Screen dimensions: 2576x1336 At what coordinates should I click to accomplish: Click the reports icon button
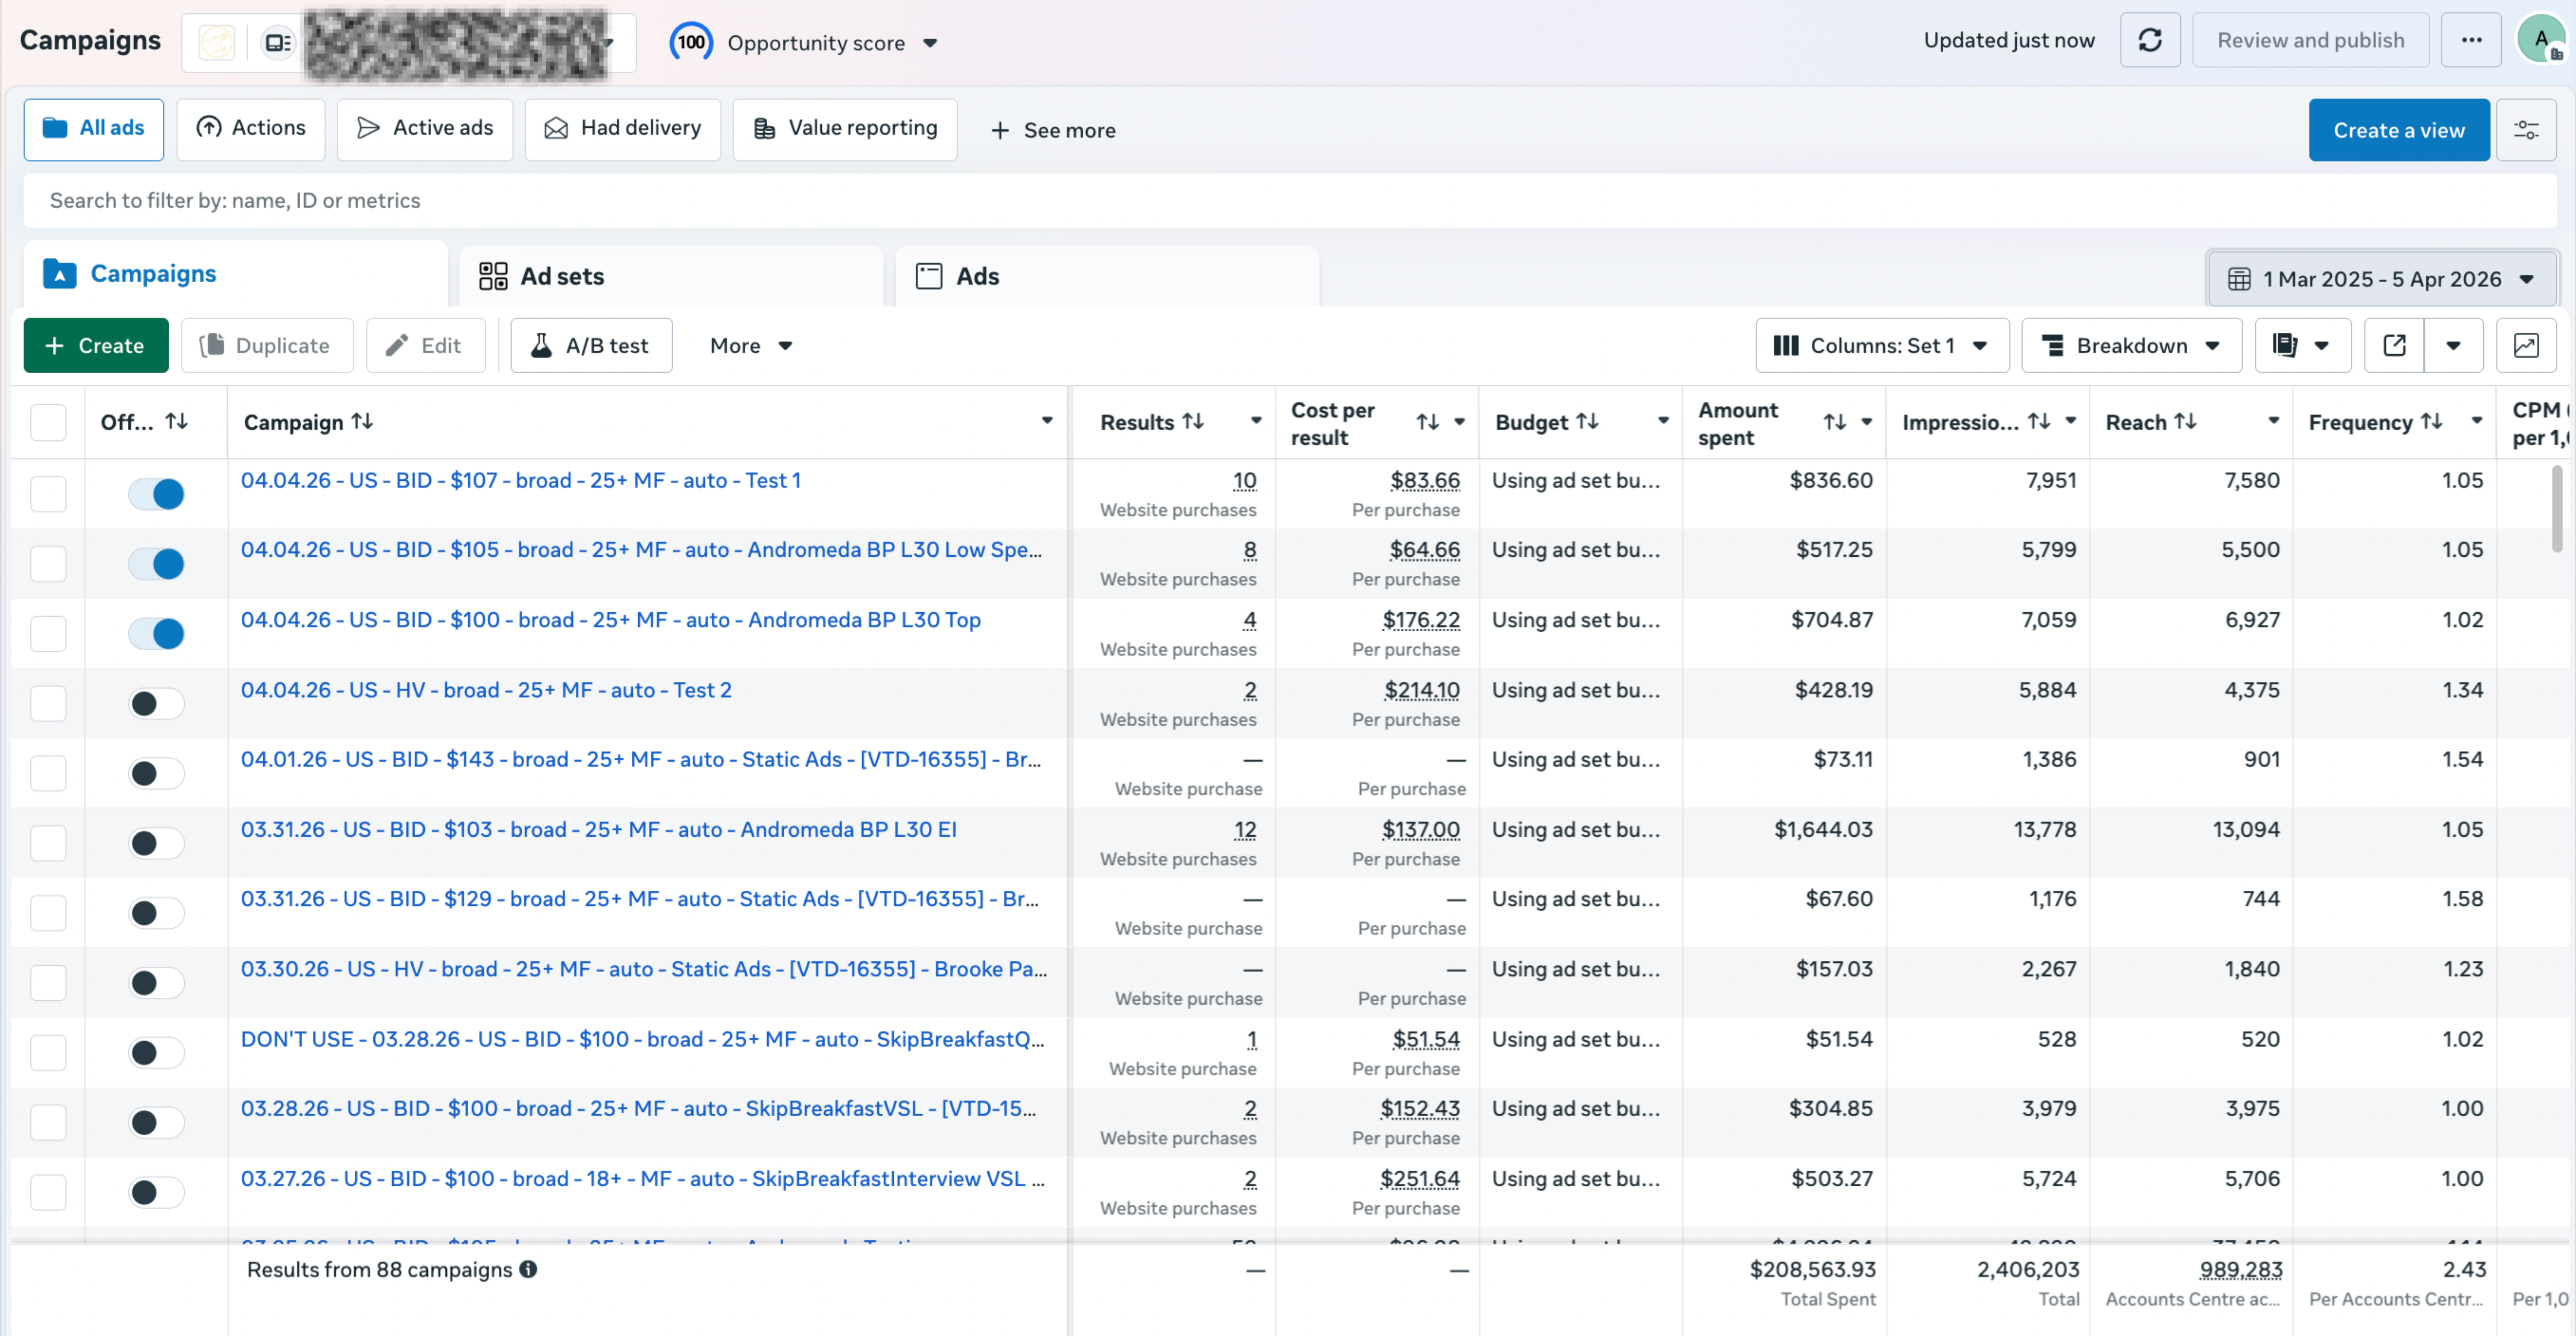(x=2302, y=346)
